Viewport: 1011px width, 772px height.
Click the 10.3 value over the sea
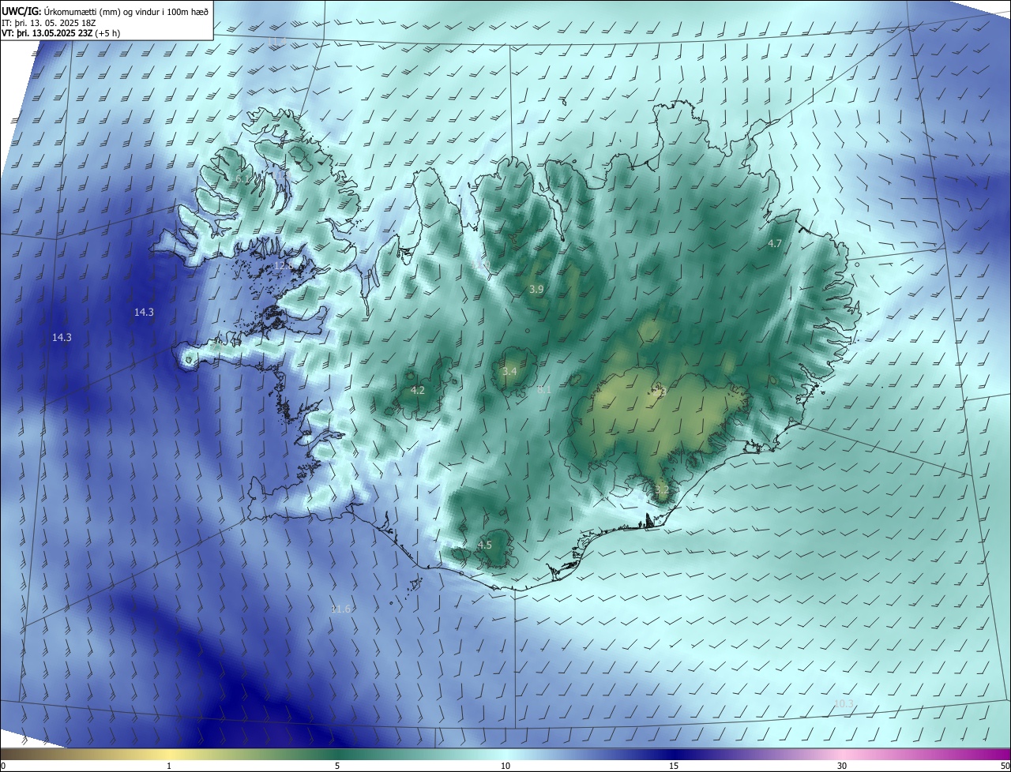click(x=844, y=703)
